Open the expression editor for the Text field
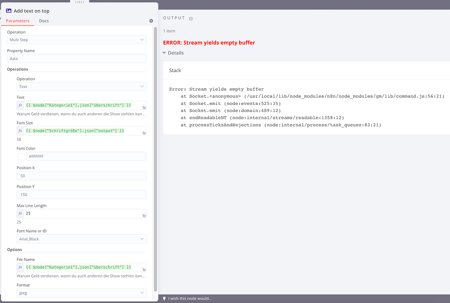Image resolution: width=450 pixels, height=303 pixels. click(144, 106)
